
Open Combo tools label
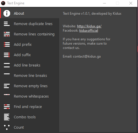[x=25, y=117]
